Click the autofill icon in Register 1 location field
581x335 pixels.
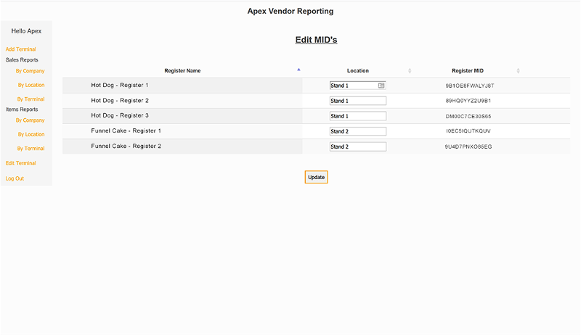tap(381, 86)
